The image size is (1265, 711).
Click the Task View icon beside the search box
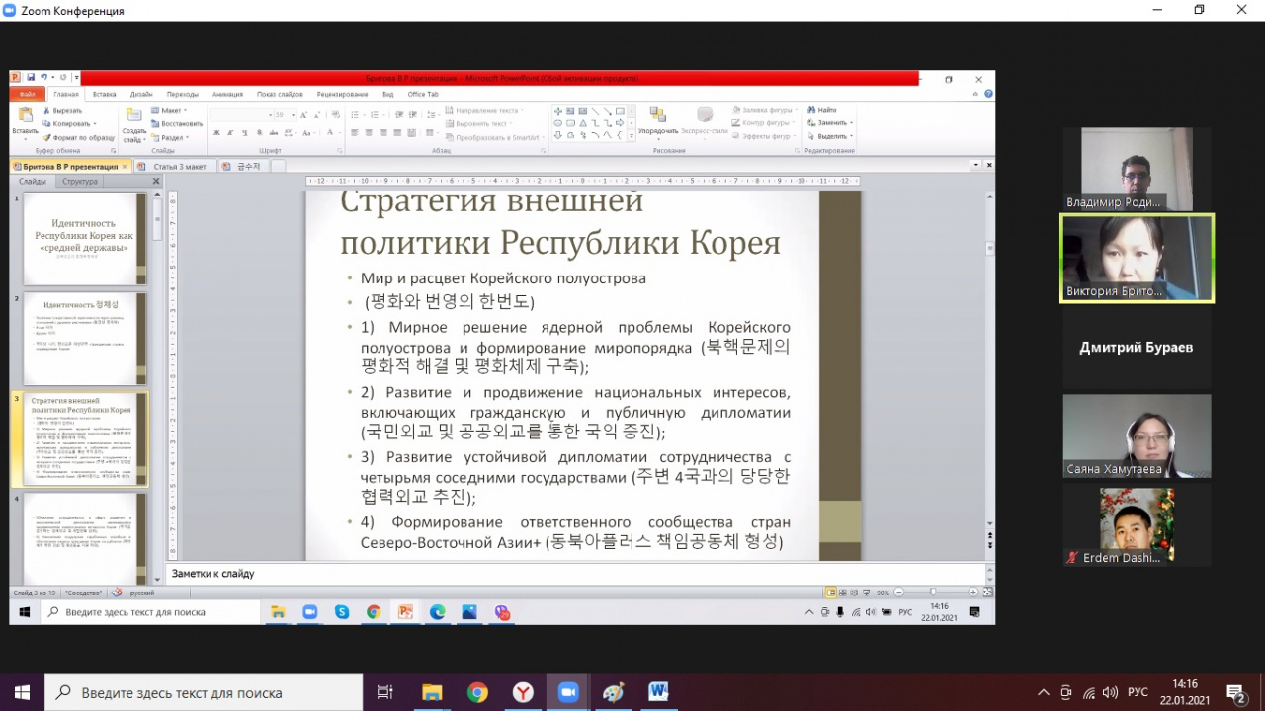(385, 692)
